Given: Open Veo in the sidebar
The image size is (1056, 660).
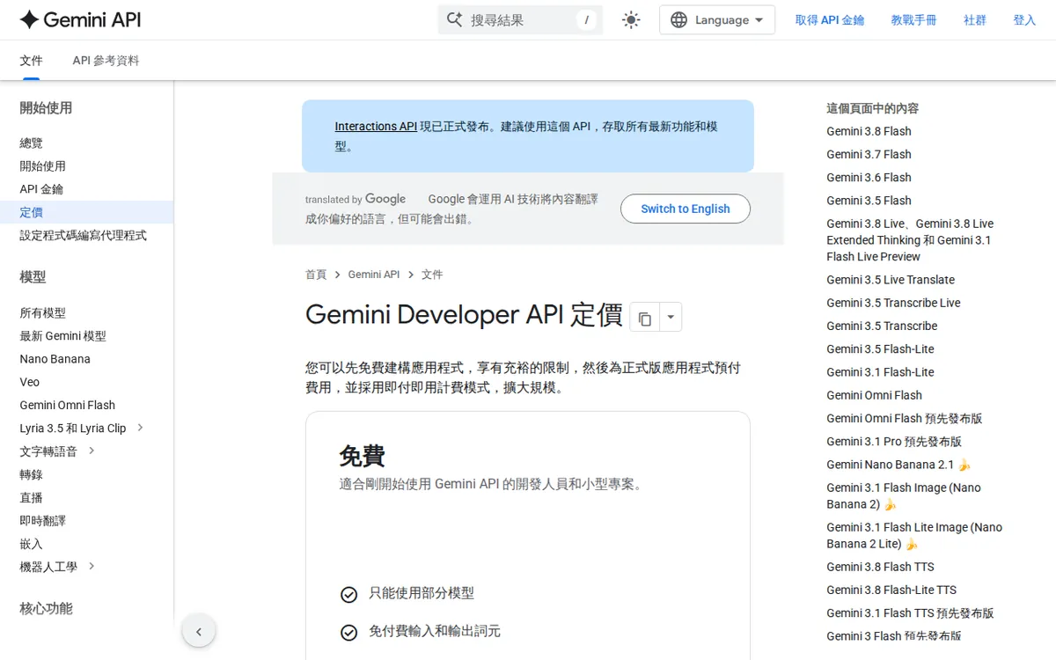Looking at the screenshot, I should [x=29, y=382].
